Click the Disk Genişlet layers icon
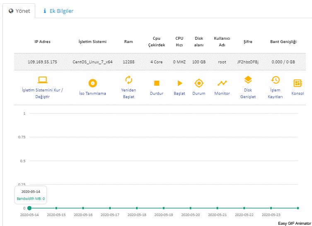The height and width of the screenshot is (226, 312). coord(248,80)
